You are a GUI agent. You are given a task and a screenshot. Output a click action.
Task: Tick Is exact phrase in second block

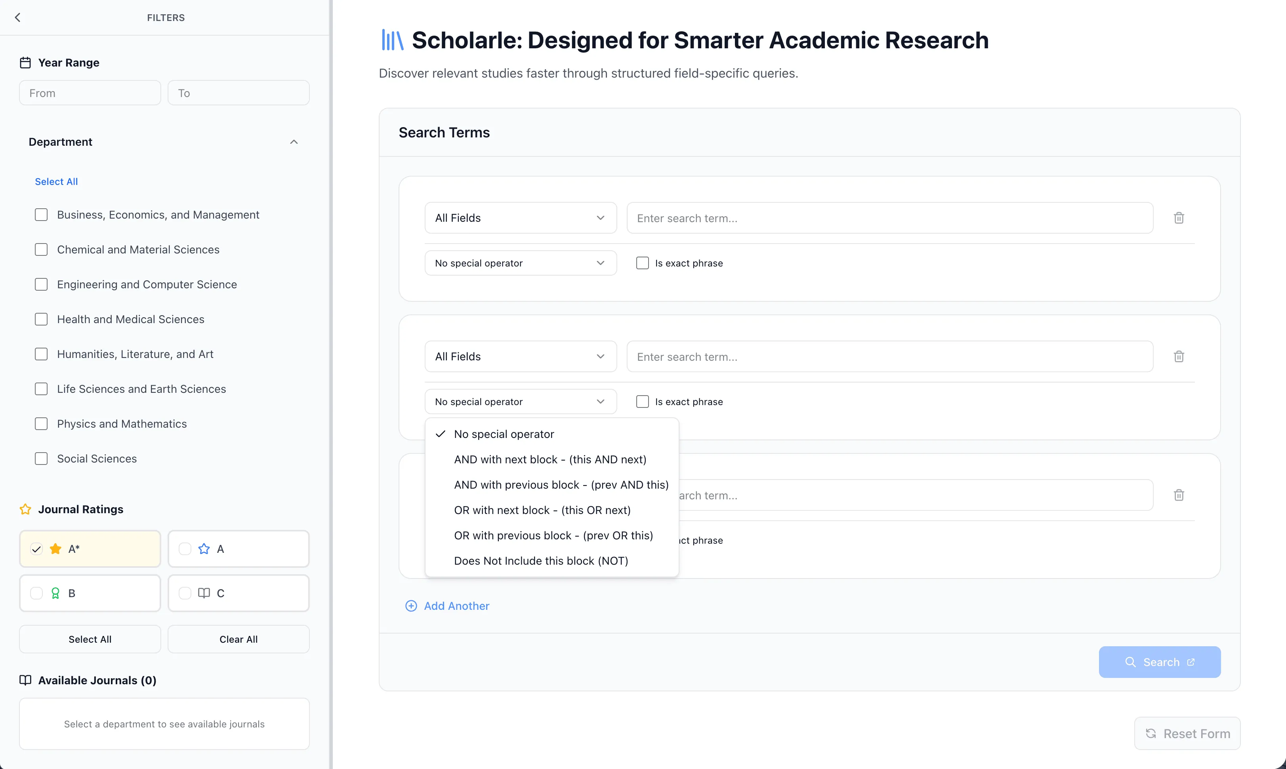click(642, 402)
